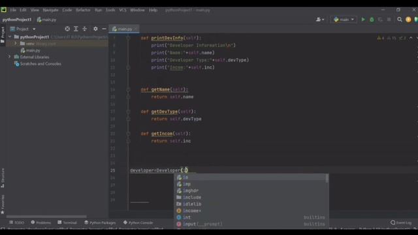Screen dimensions: 418x235
Task: Click the locate/select opened file target icon
Action: 67,29
